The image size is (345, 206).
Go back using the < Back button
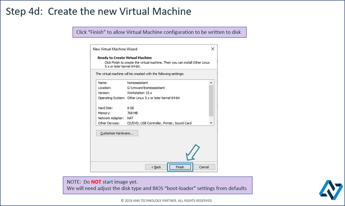(x=156, y=167)
